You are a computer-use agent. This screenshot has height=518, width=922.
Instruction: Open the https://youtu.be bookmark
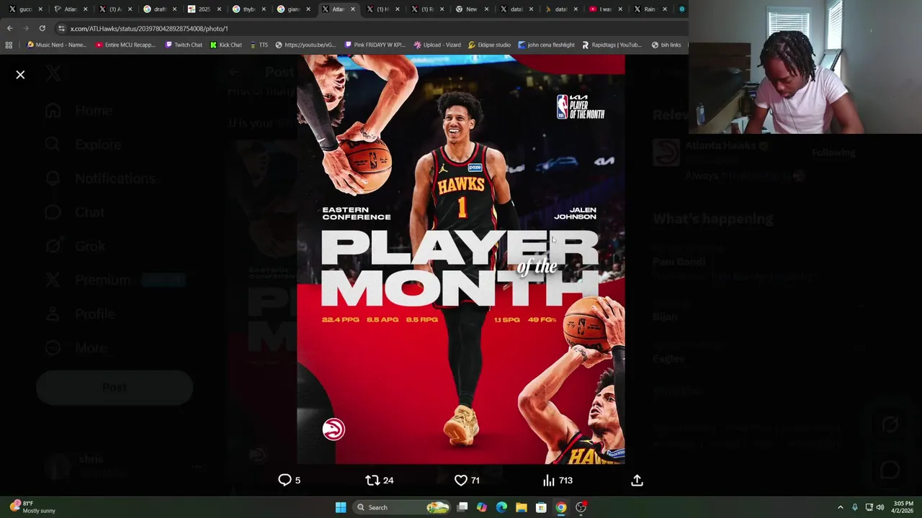tap(305, 45)
